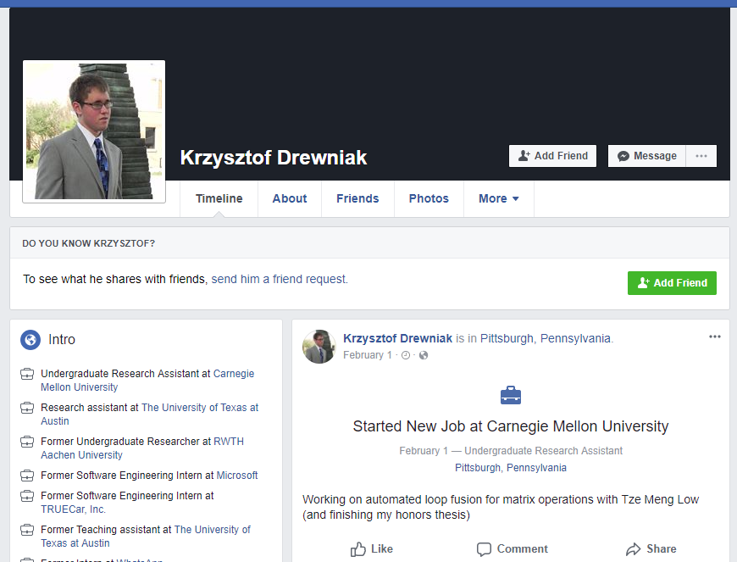Open Message chat with Krzysztof
737x562 pixels.
click(x=646, y=156)
